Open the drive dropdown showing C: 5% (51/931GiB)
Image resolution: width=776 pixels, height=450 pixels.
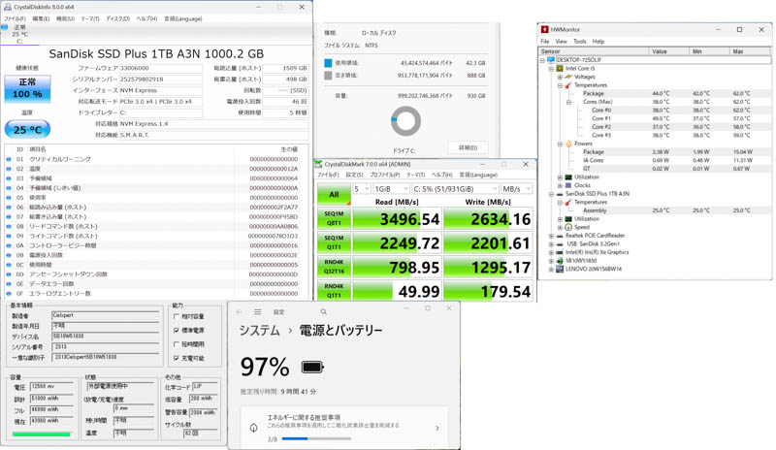tap(455, 189)
